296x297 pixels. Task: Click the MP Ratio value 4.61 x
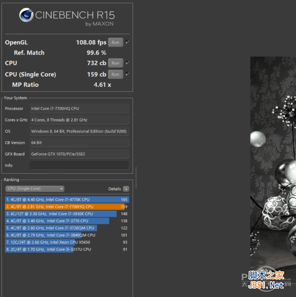pyautogui.click(x=102, y=85)
